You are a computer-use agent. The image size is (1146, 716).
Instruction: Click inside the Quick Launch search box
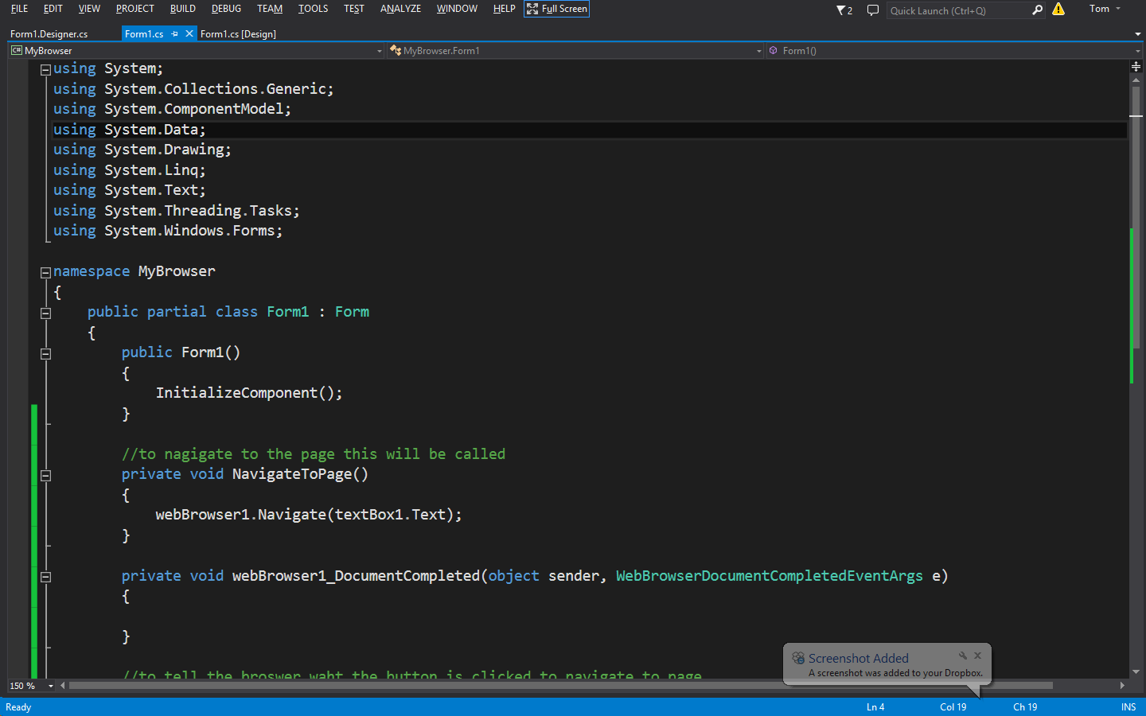point(958,10)
